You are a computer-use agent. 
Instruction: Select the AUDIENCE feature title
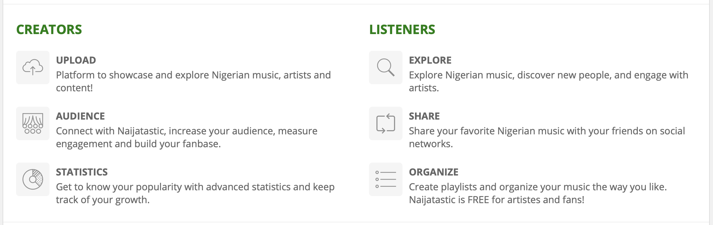[80, 116]
